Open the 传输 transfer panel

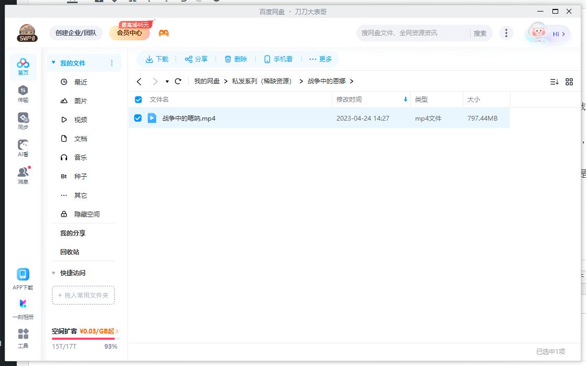click(23, 94)
